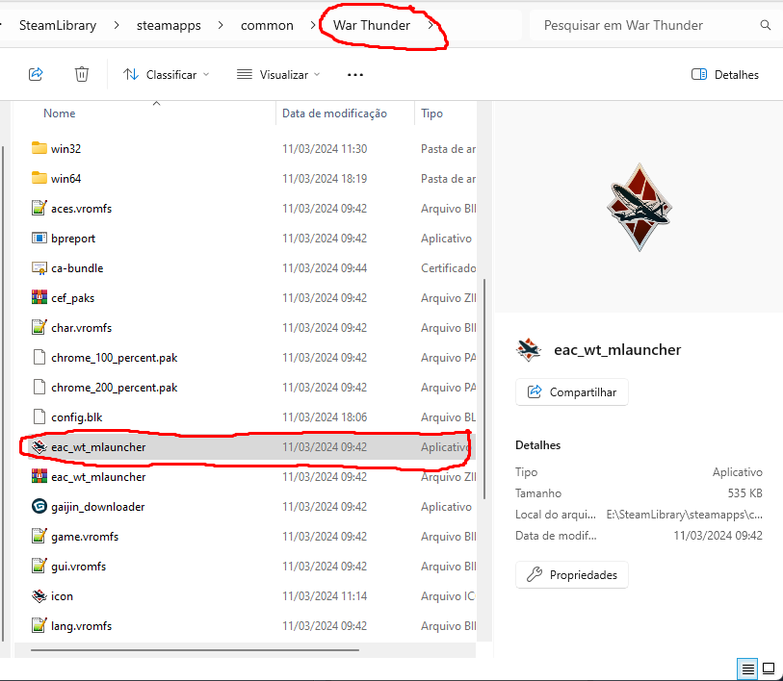
Task: Select the bpreport application icon
Action: (39, 238)
